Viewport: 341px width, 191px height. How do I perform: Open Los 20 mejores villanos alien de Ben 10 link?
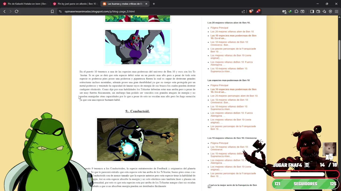coord(232,32)
